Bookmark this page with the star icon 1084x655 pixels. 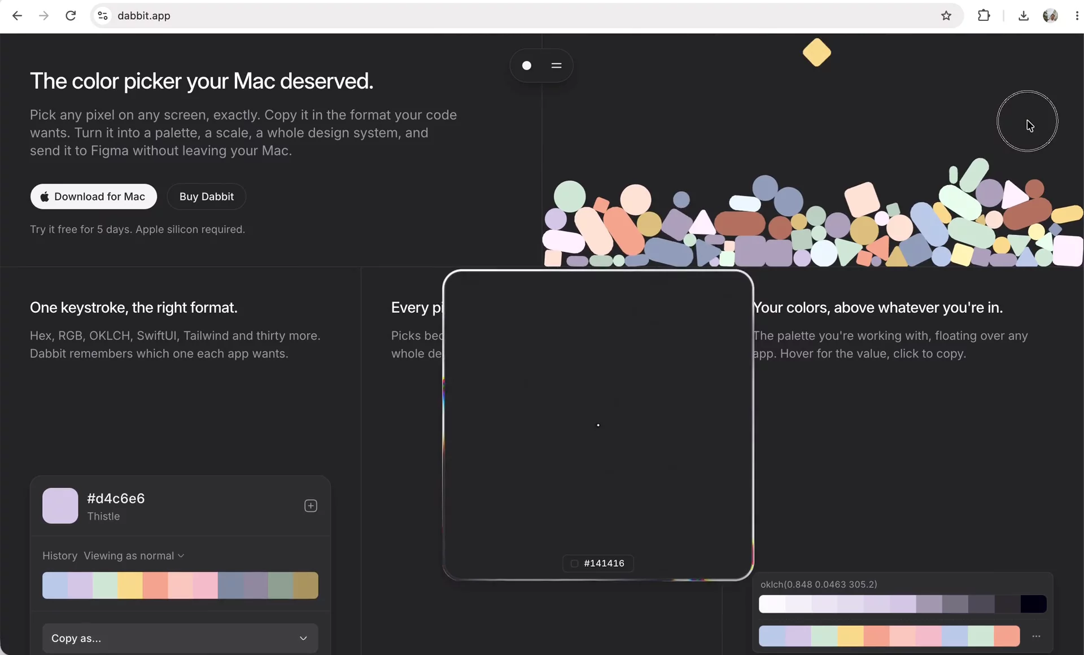coord(946,16)
